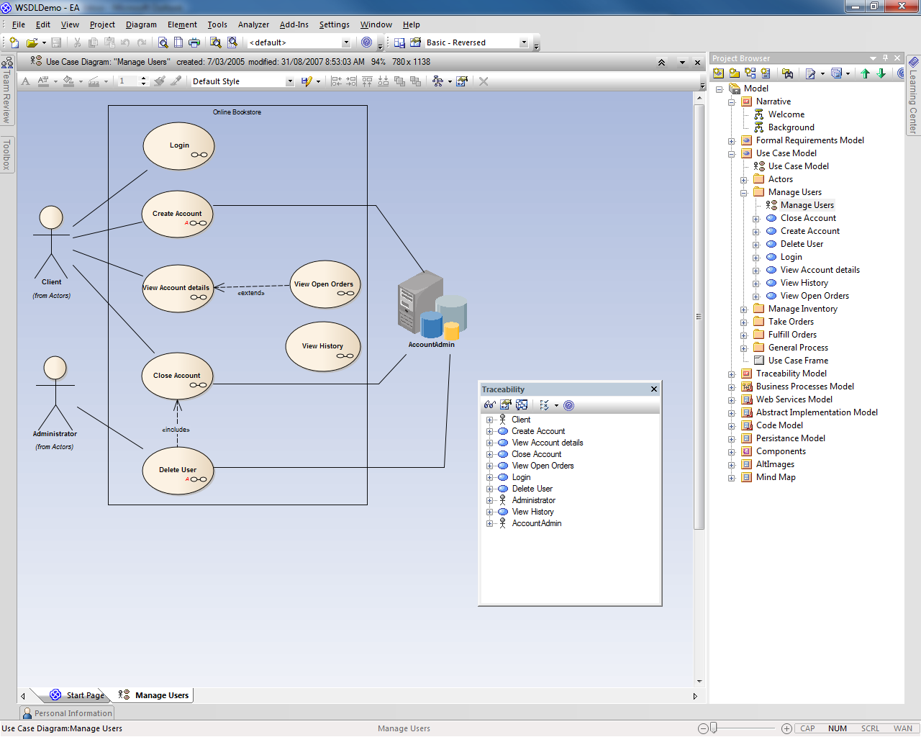Click the Traceability help icon

click(568, 405)
